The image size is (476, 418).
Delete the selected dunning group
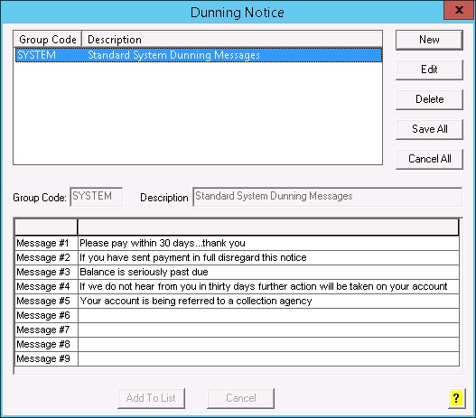coord(429,99)
